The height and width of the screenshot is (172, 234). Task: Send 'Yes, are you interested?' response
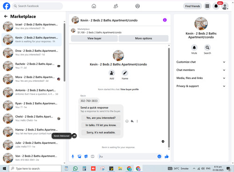101,118
